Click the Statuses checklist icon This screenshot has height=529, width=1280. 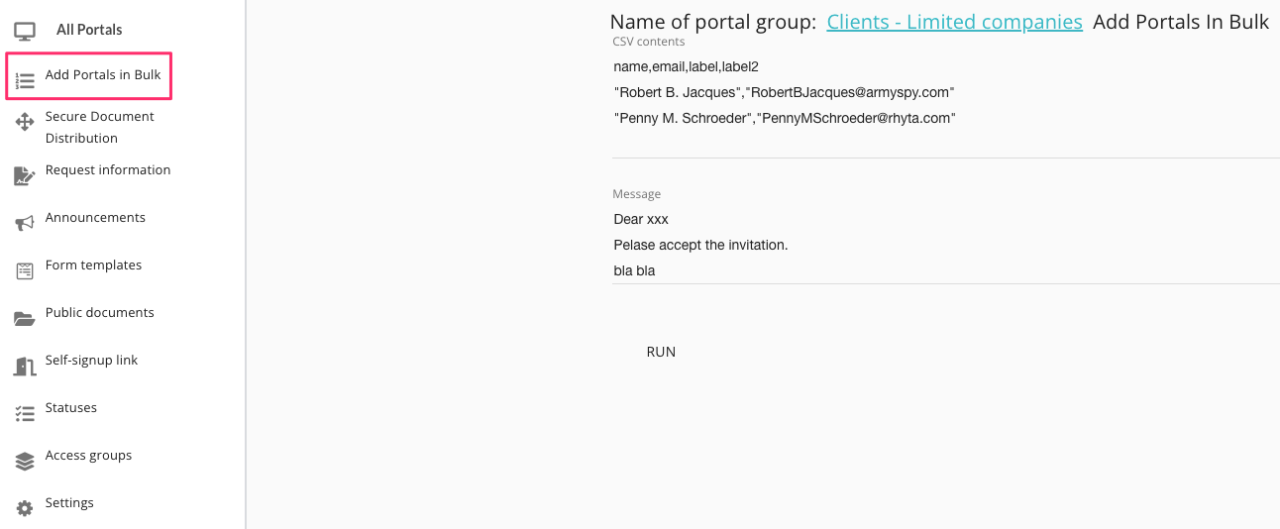pos(25,413)
